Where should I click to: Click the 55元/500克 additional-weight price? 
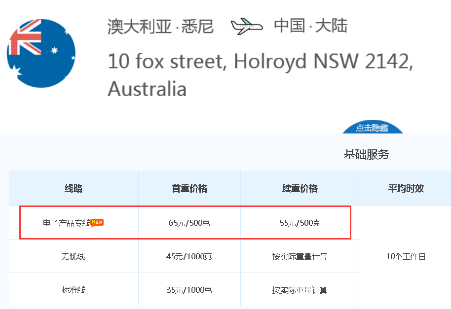click(x=300, y=223)
